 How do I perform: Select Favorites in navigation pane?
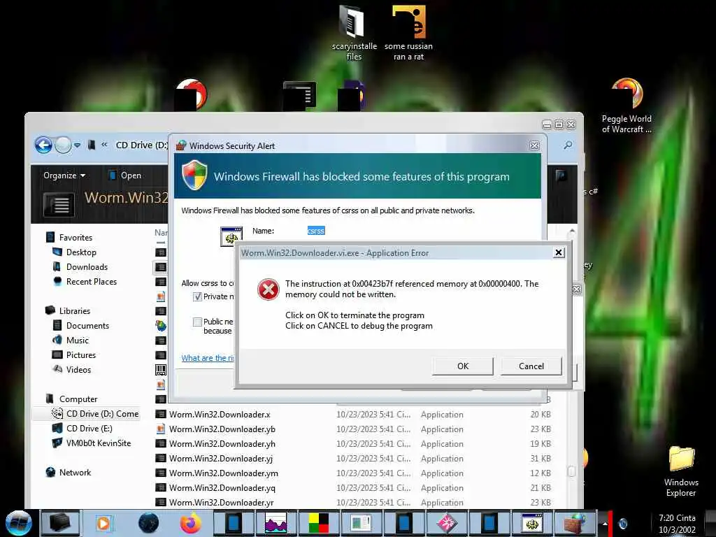pos(69,238)
